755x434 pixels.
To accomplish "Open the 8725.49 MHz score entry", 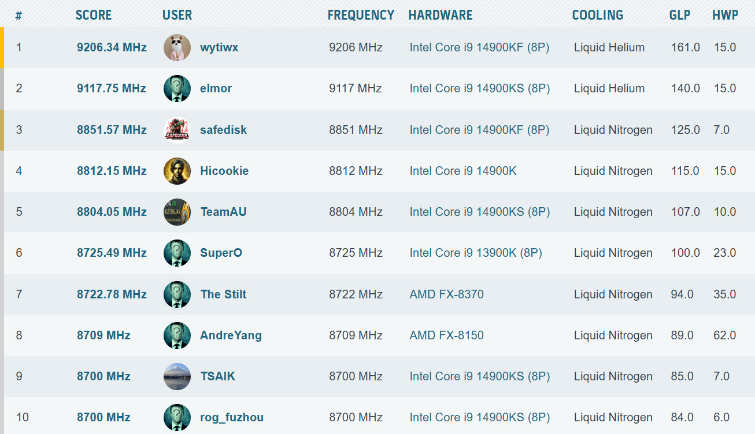I will [112, 253].
